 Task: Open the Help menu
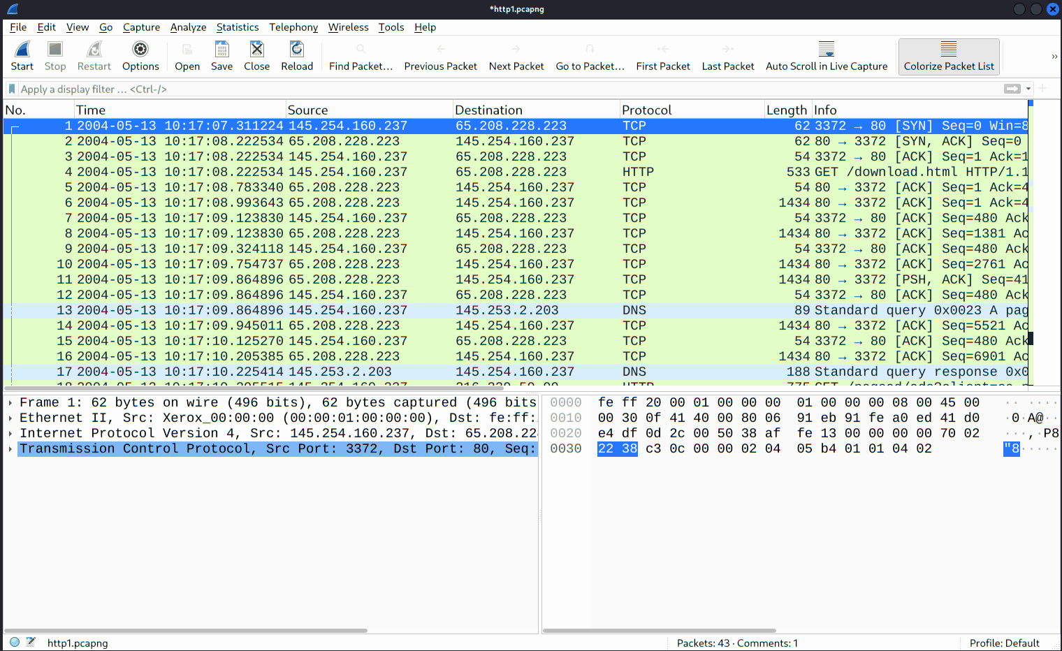[x=425, y=27]
